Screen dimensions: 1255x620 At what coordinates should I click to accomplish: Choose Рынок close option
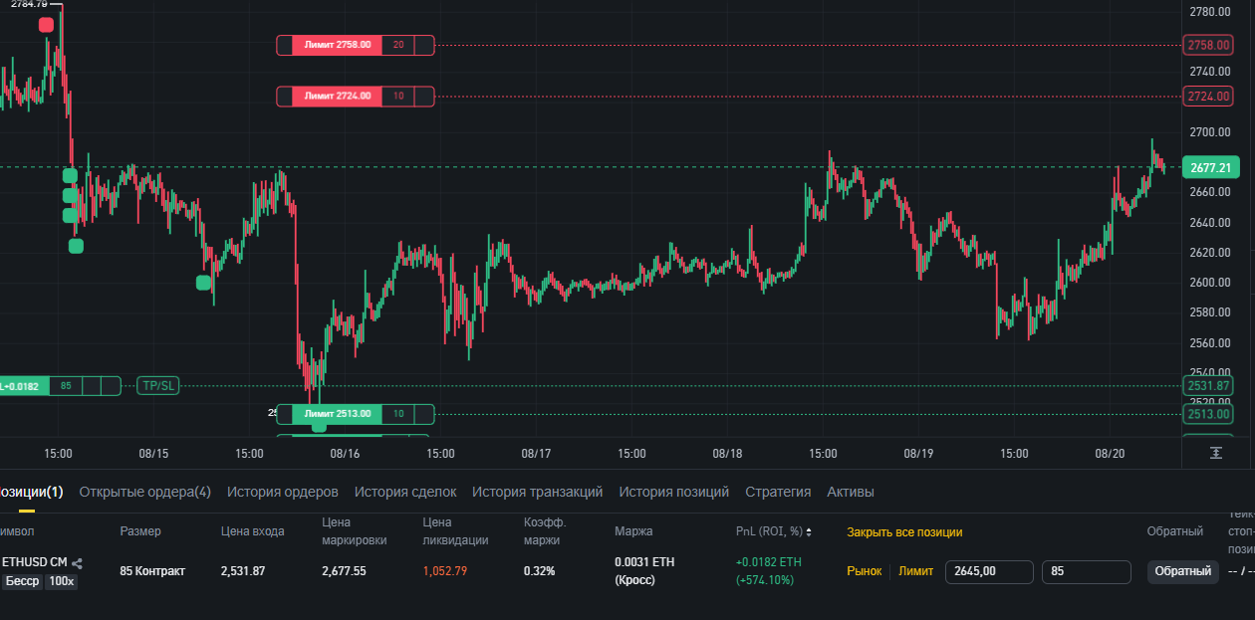click(865, 571)
